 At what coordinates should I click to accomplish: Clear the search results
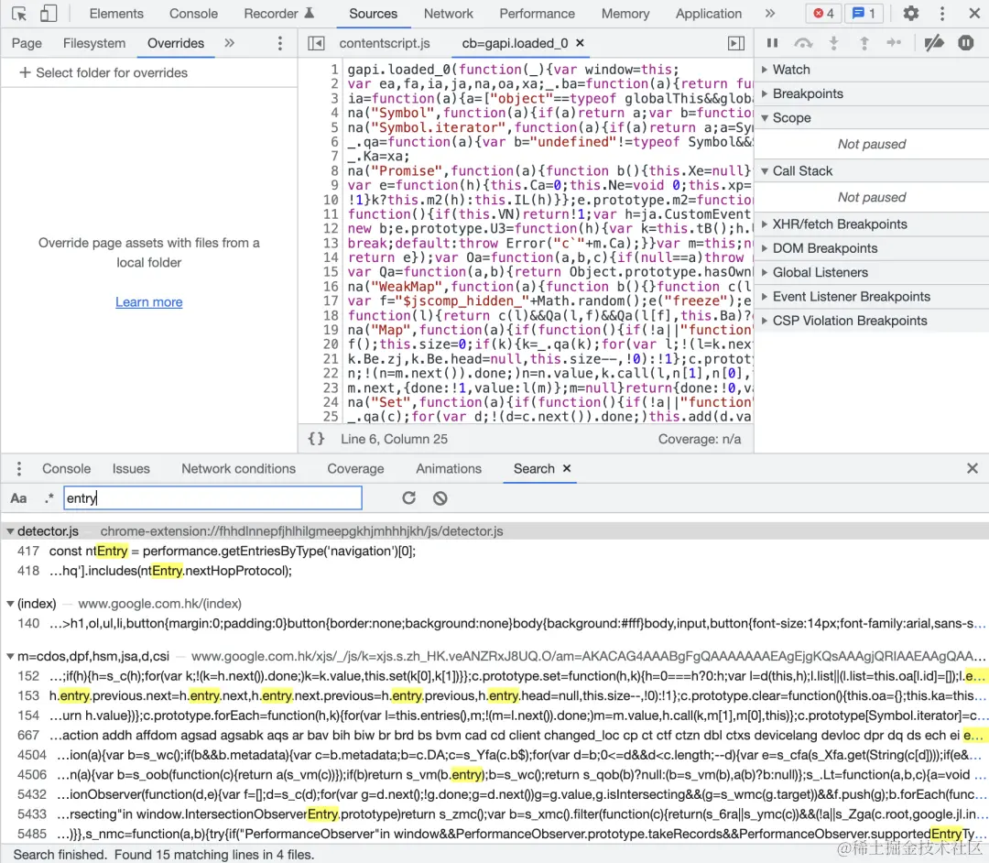click(440, 498)
